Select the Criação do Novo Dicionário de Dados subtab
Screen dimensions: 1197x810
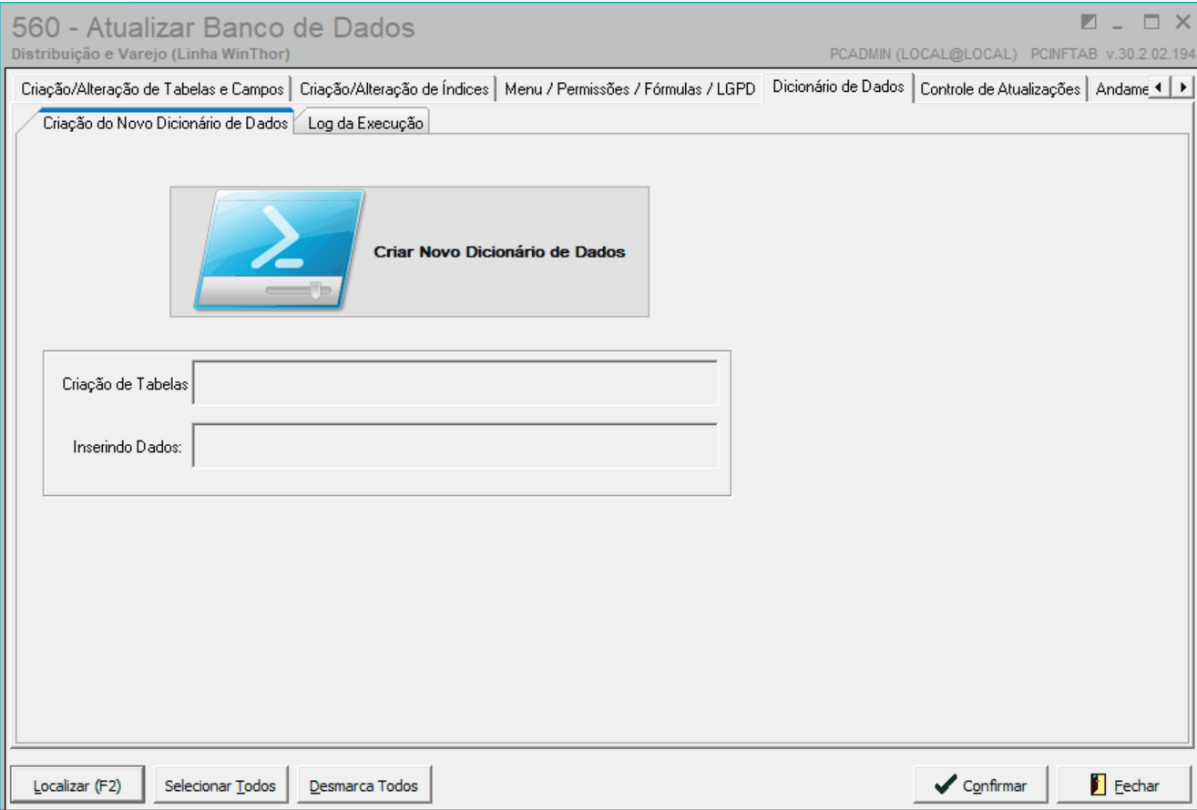click(x=166, y=123)
